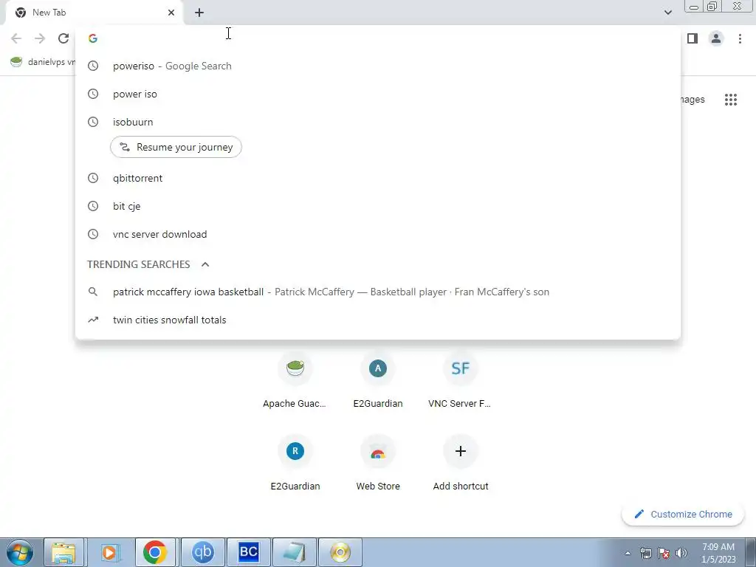Choose the 'vnc server download' suggestion

[378, 234]
